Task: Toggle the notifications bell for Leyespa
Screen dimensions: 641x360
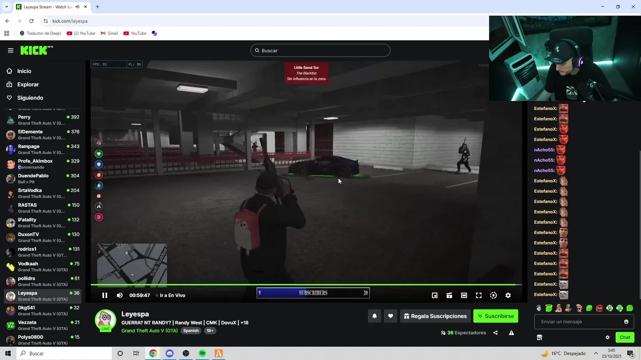Action: pos(374,316)
